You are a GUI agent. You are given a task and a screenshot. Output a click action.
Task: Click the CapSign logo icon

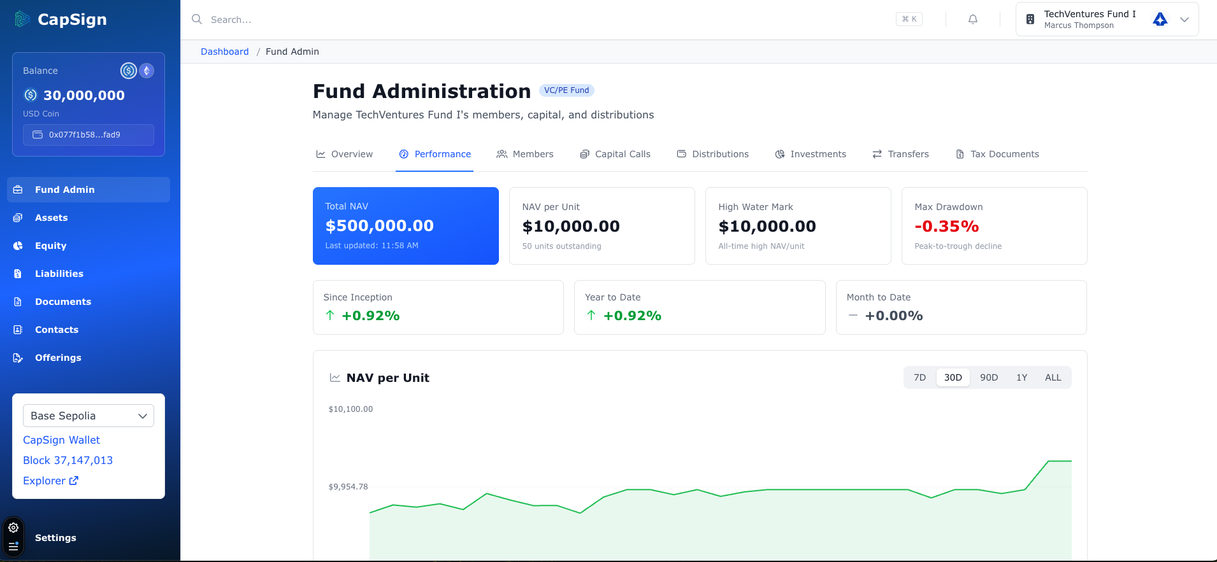coord(22,19)
